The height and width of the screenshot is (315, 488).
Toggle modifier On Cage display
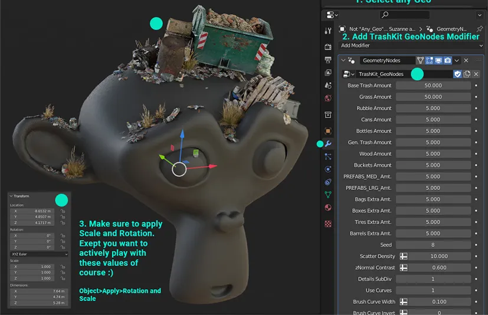pyautogui.click(x=421, y=60)
